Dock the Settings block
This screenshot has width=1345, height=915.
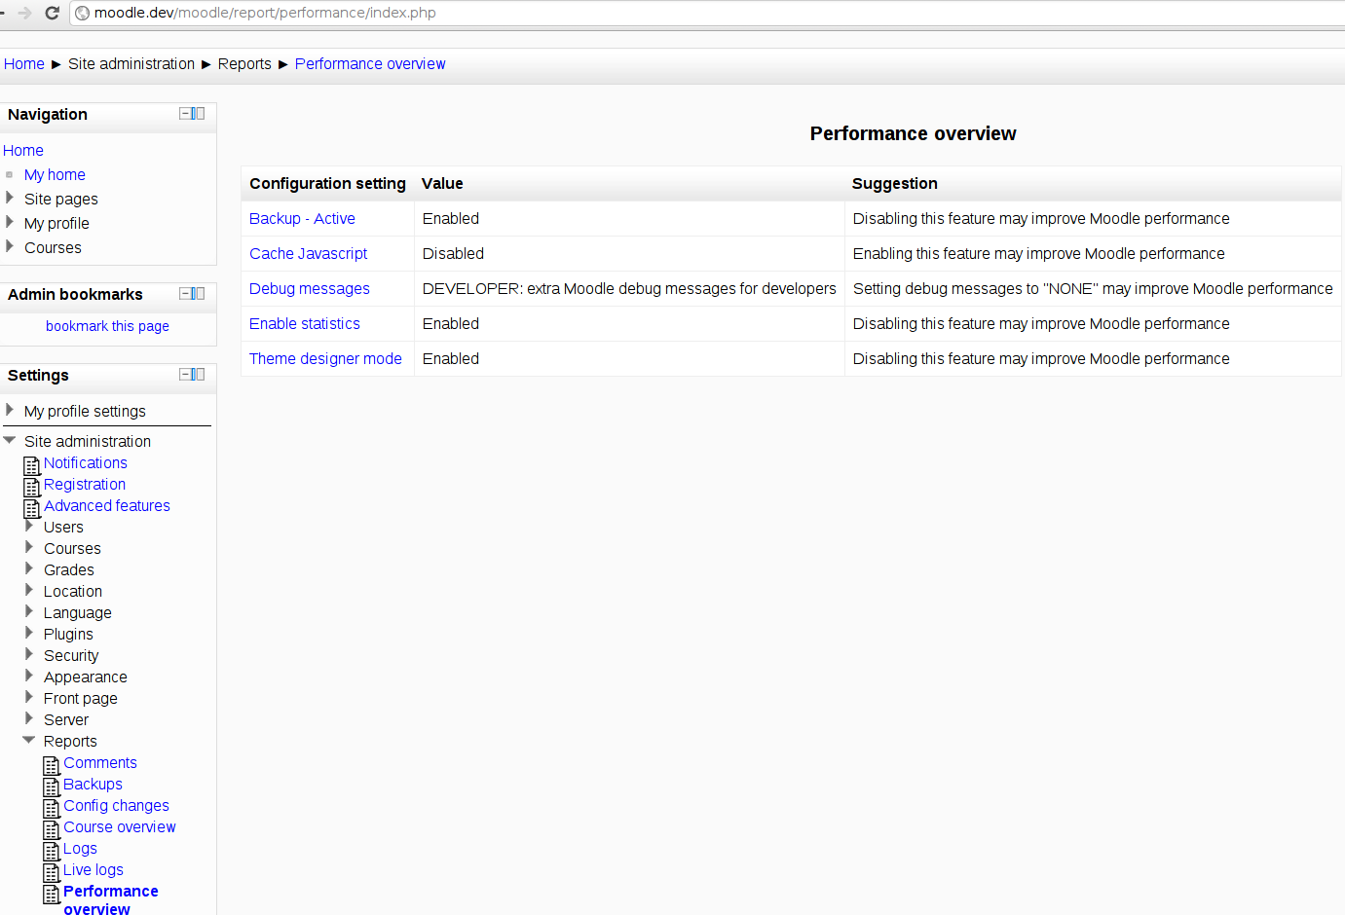click(199, 375)
